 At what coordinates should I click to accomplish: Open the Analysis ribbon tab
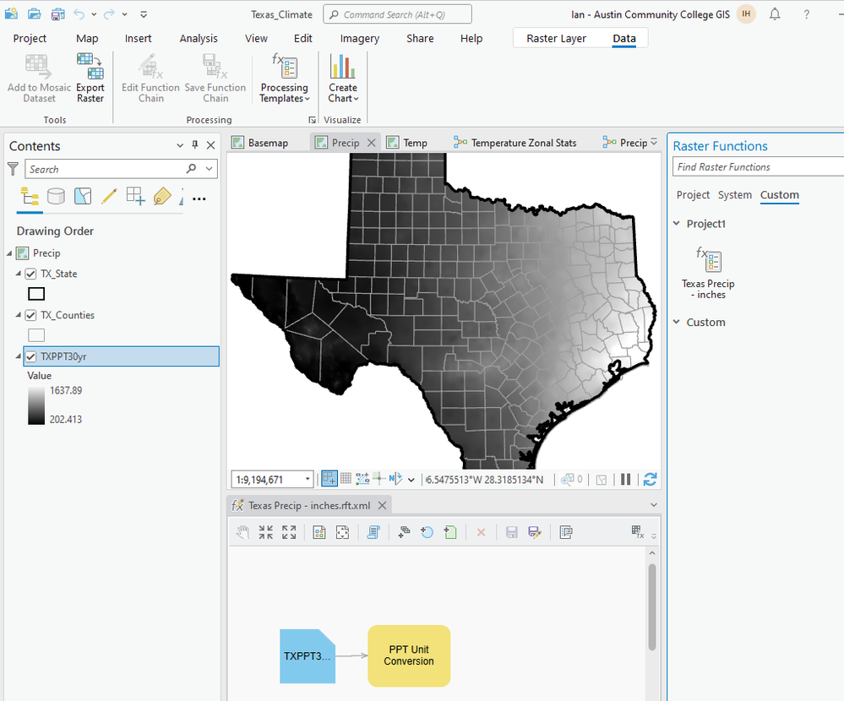pos(199,38)
